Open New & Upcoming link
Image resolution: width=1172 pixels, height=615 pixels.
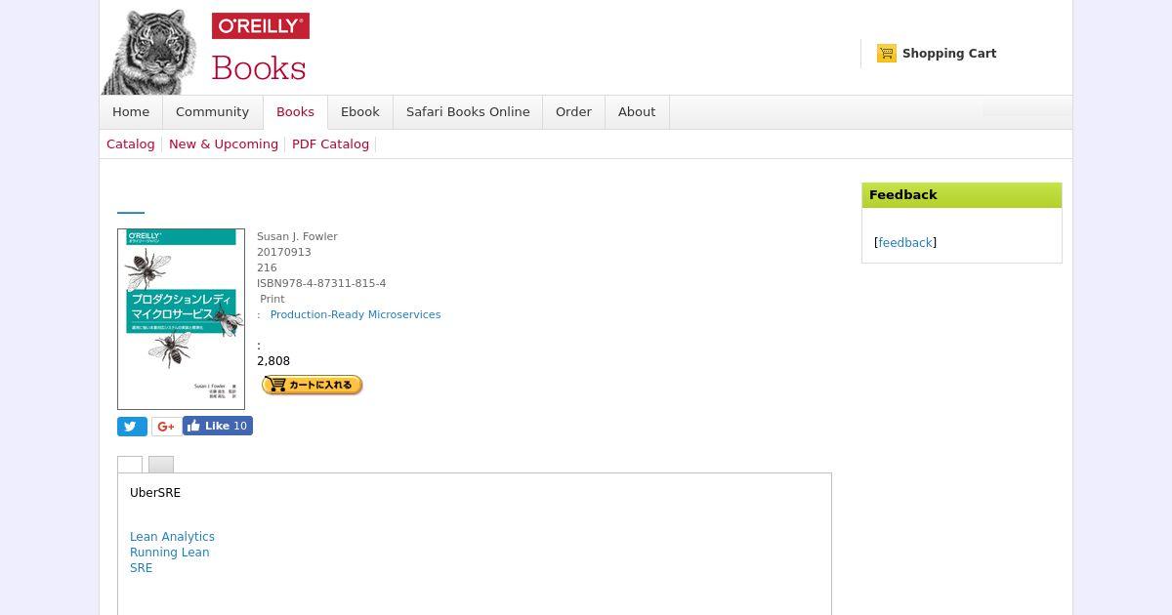pyautogui.click(x=224, y=144)
